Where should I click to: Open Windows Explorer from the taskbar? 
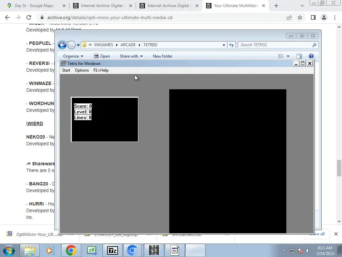coord(30,250)
